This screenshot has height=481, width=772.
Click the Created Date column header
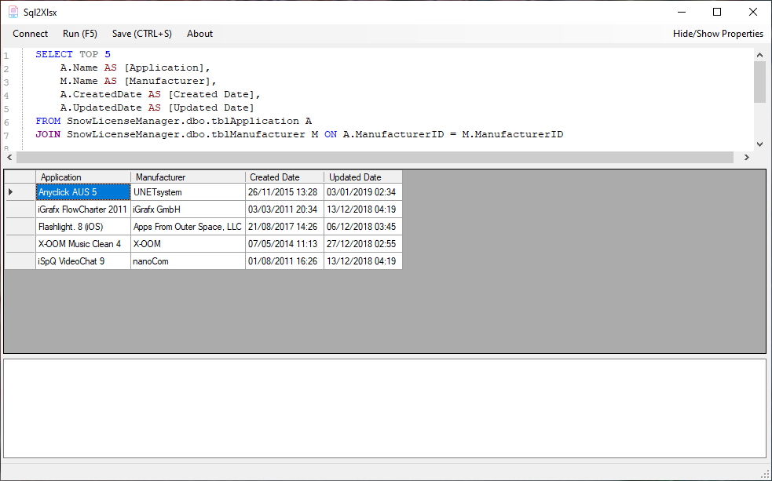point(284,177)
